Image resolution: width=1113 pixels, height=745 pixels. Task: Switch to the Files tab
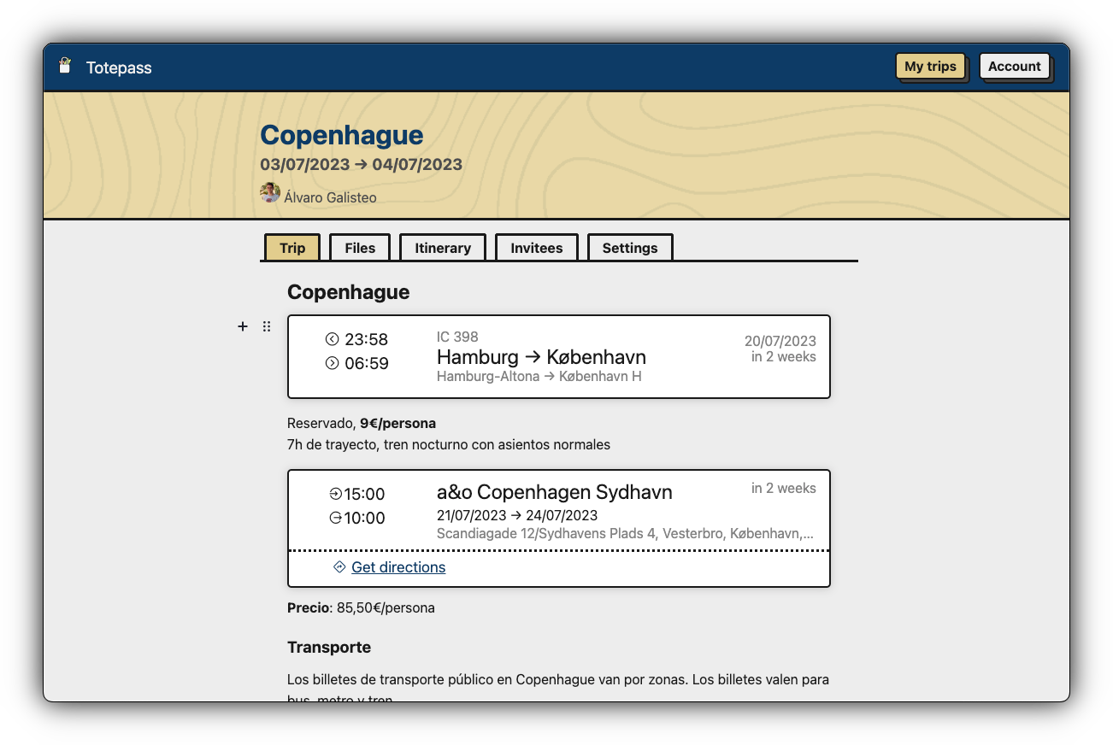(360, 248)
